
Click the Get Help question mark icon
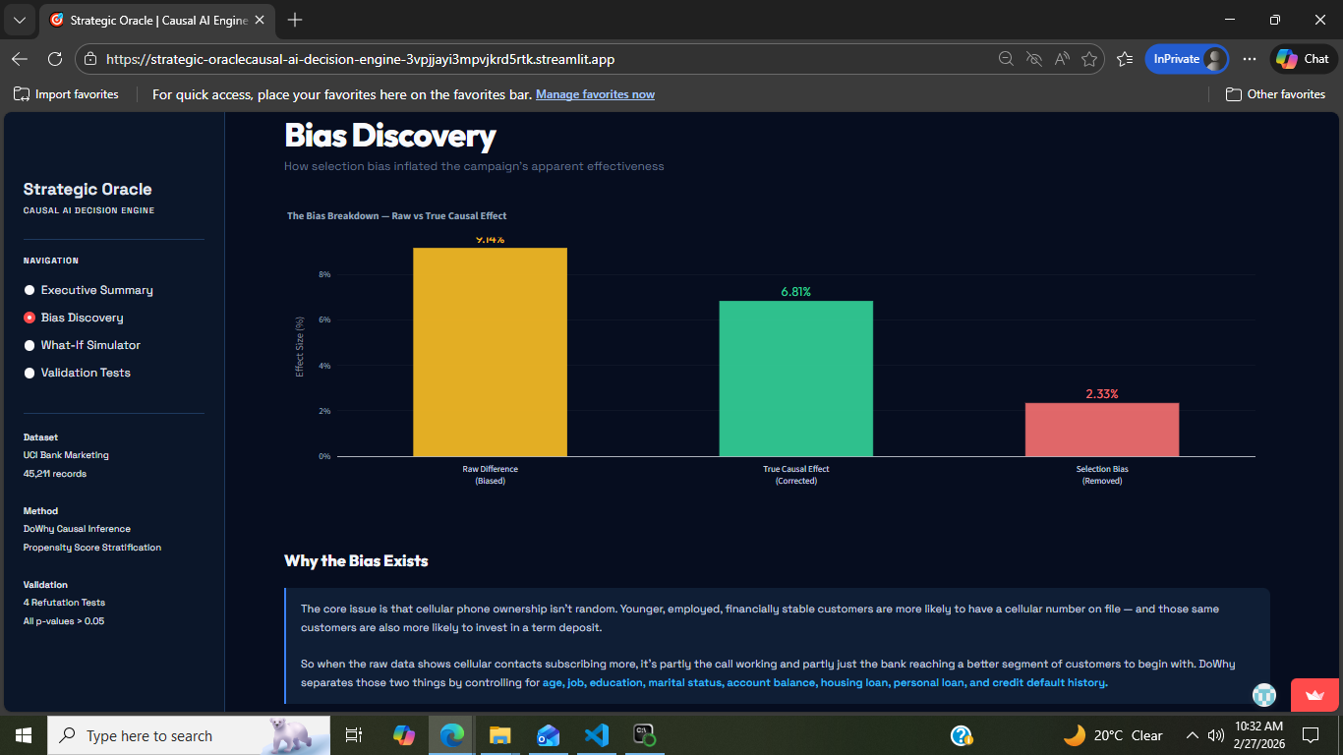pos(962,735)
